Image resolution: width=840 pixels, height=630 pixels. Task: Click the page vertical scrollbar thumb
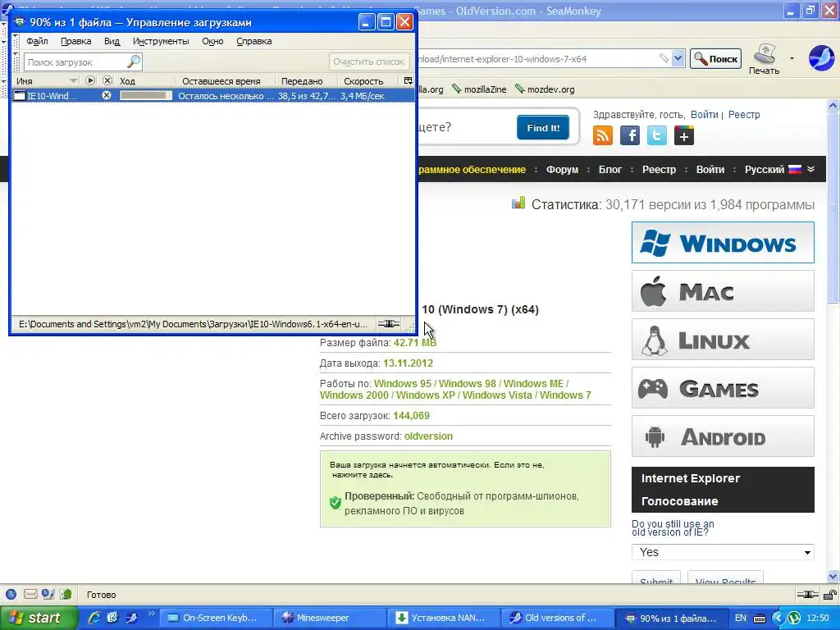point(833,208)
